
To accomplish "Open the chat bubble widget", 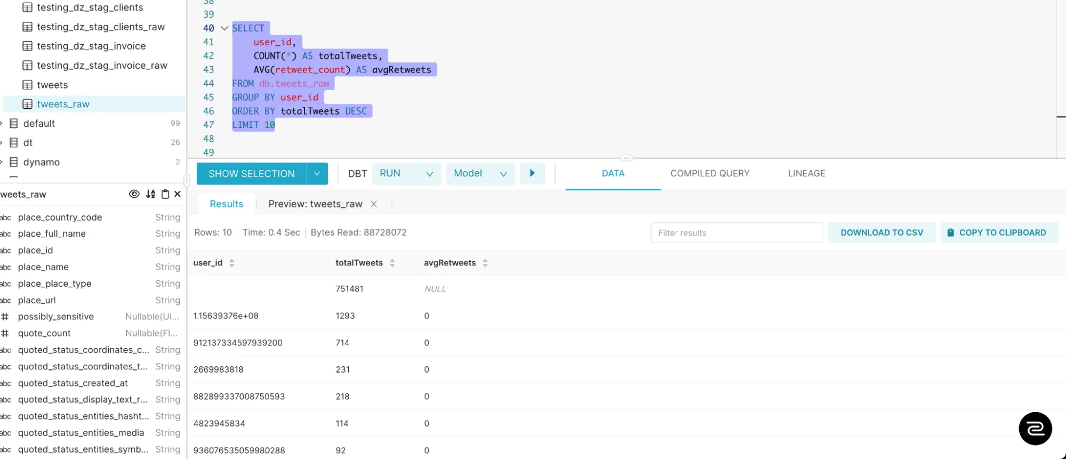I will point(1035,428).
